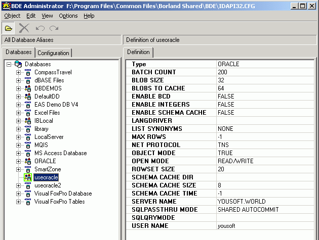This screenshot has width=319, height=240.
Task: Click the Undo arrow toolbar icon
Action: (x=40, y=28)
